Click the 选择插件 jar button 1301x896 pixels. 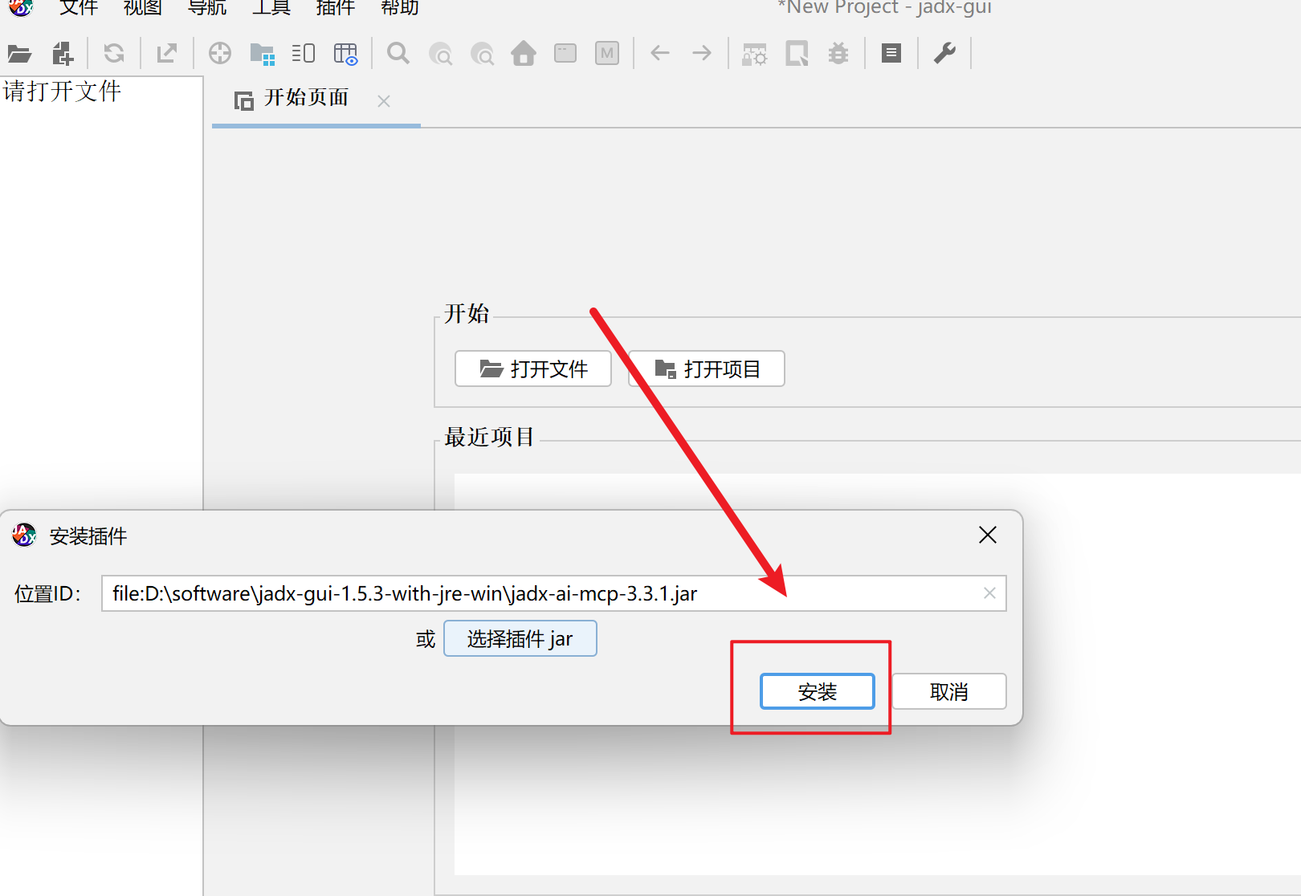(x=520, y=638)
